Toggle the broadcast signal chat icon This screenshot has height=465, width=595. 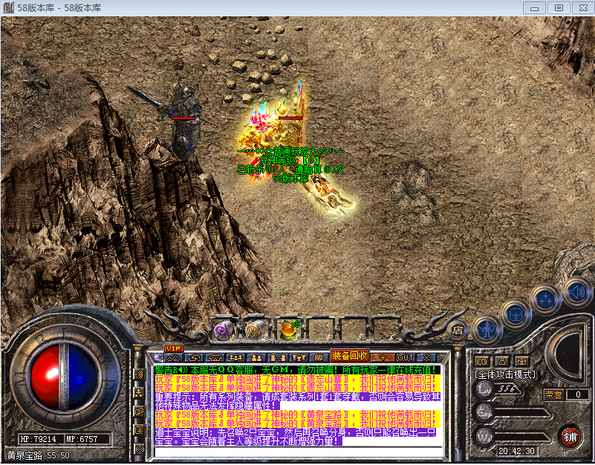(139, 449)
